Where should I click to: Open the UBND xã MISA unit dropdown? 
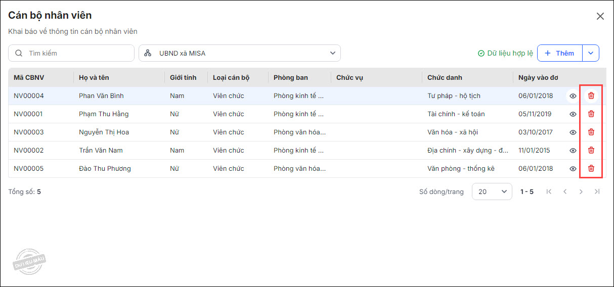pyautogui.click(x=240, y=53)
